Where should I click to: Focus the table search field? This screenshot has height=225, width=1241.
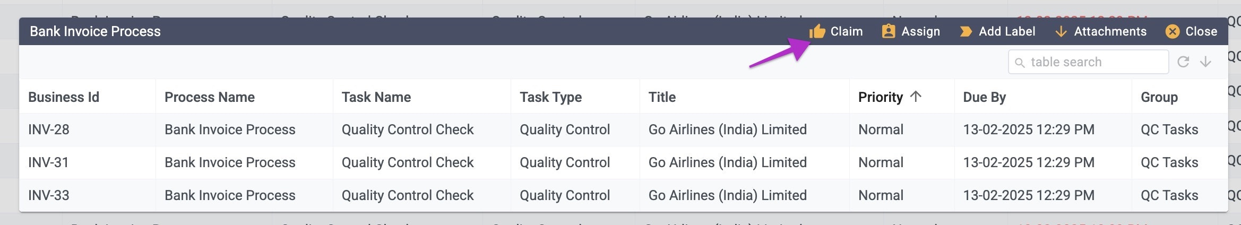pyautogui.click(x=1088, y=62)
